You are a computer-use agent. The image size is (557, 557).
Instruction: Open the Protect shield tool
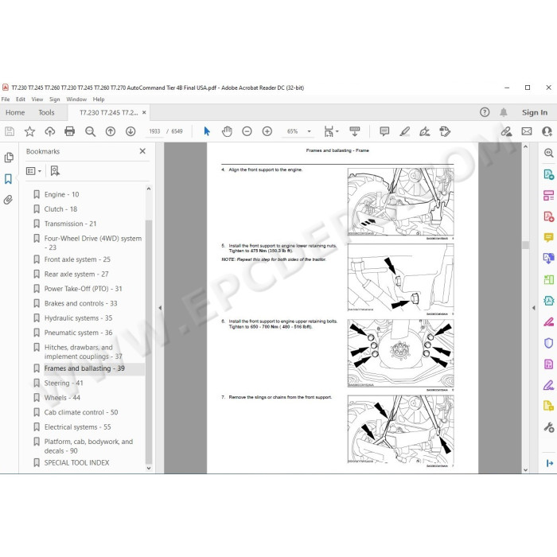(548, 343)
